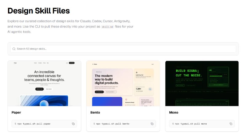Copy the Mono pull command
246x135 pixels.
(231, 124)
